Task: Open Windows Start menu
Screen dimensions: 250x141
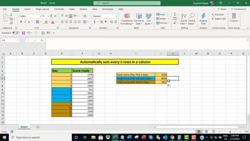Action: [x=4, y=137]
